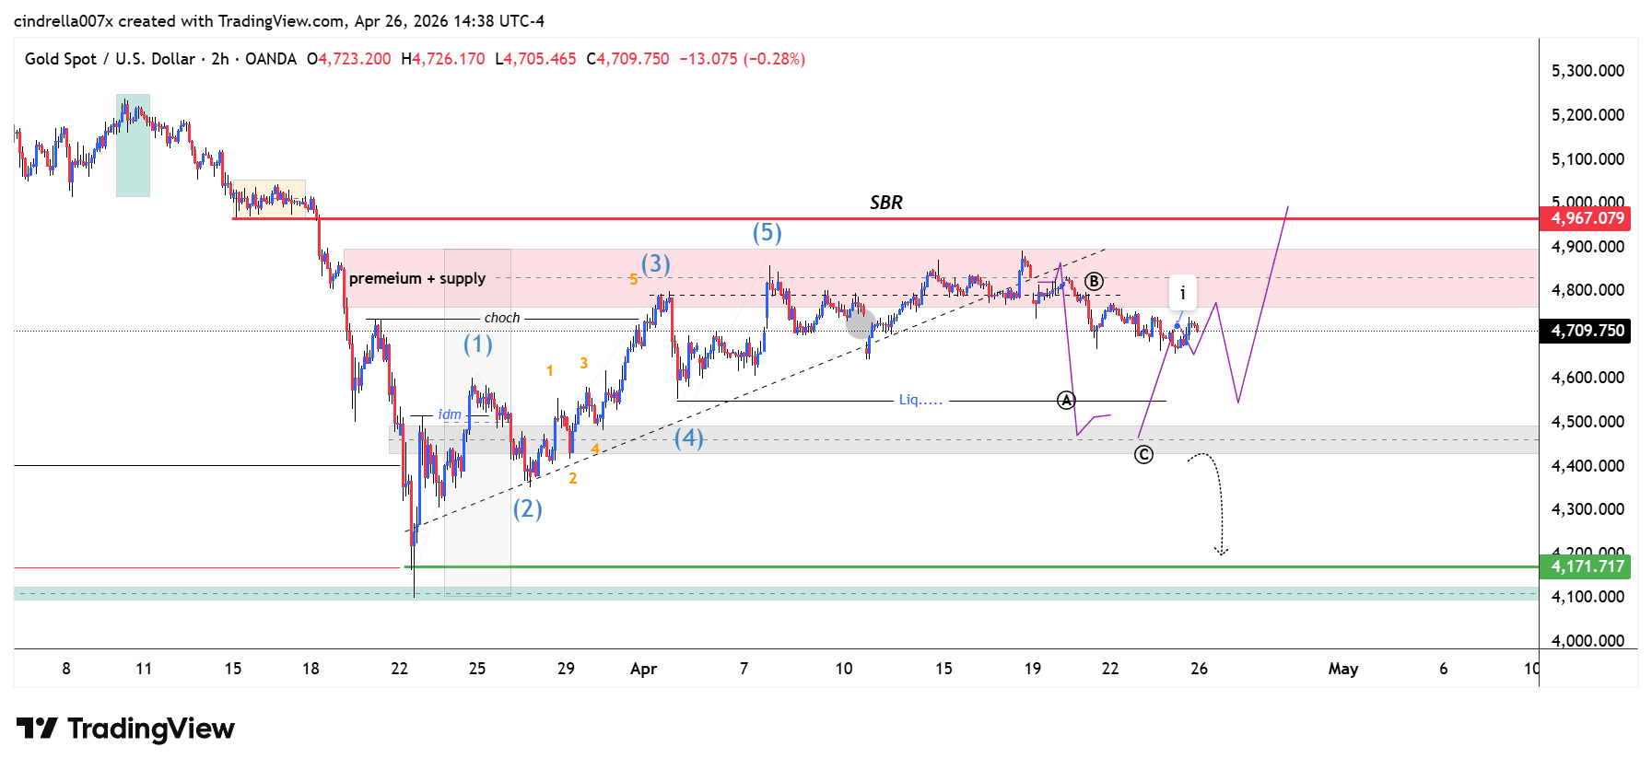Click the high value H4,726.170
Viewport: 1652px width, 770px height.
[x=443, y=59]
